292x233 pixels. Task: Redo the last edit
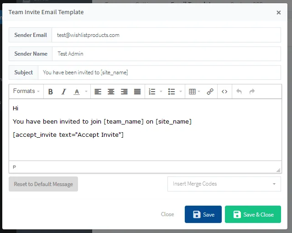coord(252,92)
